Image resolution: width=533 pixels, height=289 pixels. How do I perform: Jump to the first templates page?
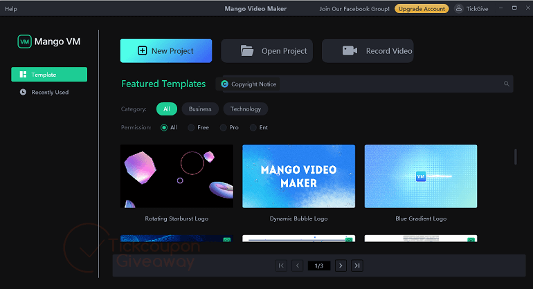pos(281,265)
